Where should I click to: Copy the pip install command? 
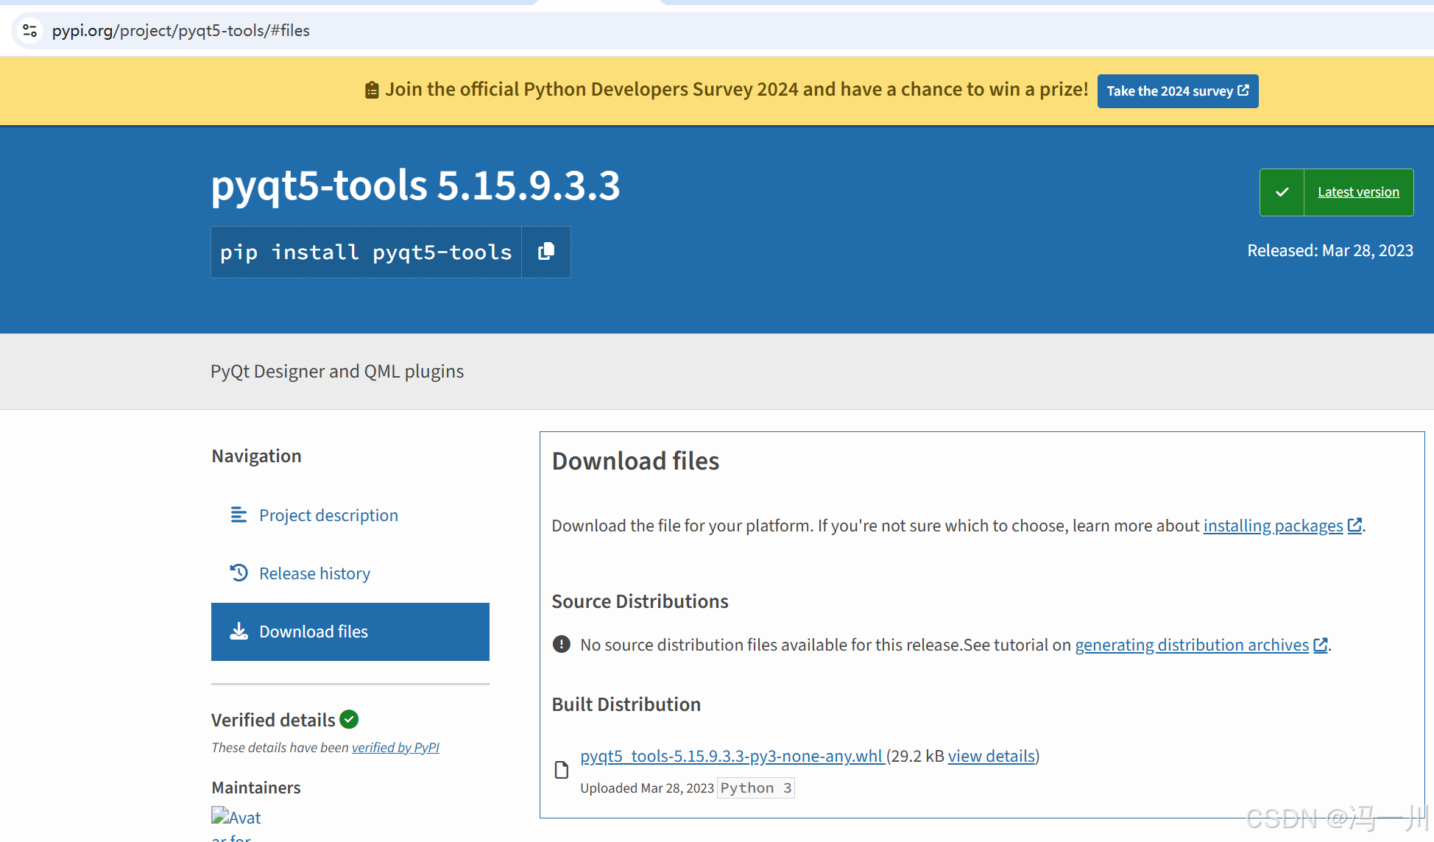click(545, 251)
